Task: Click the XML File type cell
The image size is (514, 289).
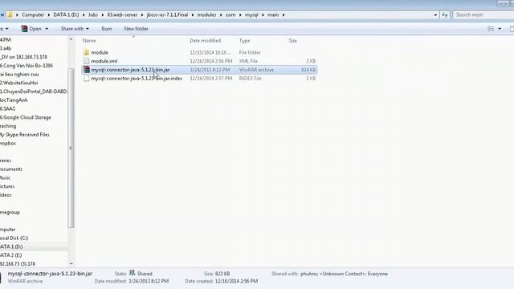Action: coord(248,61)
